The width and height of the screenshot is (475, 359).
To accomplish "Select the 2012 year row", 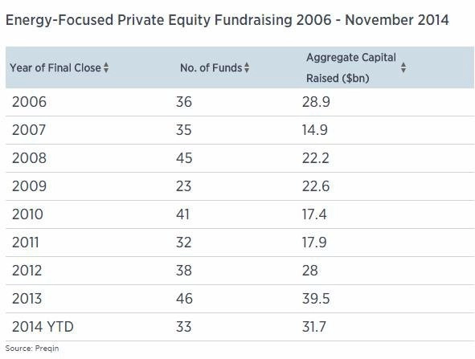I will 240,271.
